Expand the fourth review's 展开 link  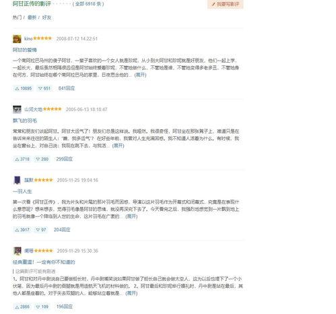pos(131,293)
